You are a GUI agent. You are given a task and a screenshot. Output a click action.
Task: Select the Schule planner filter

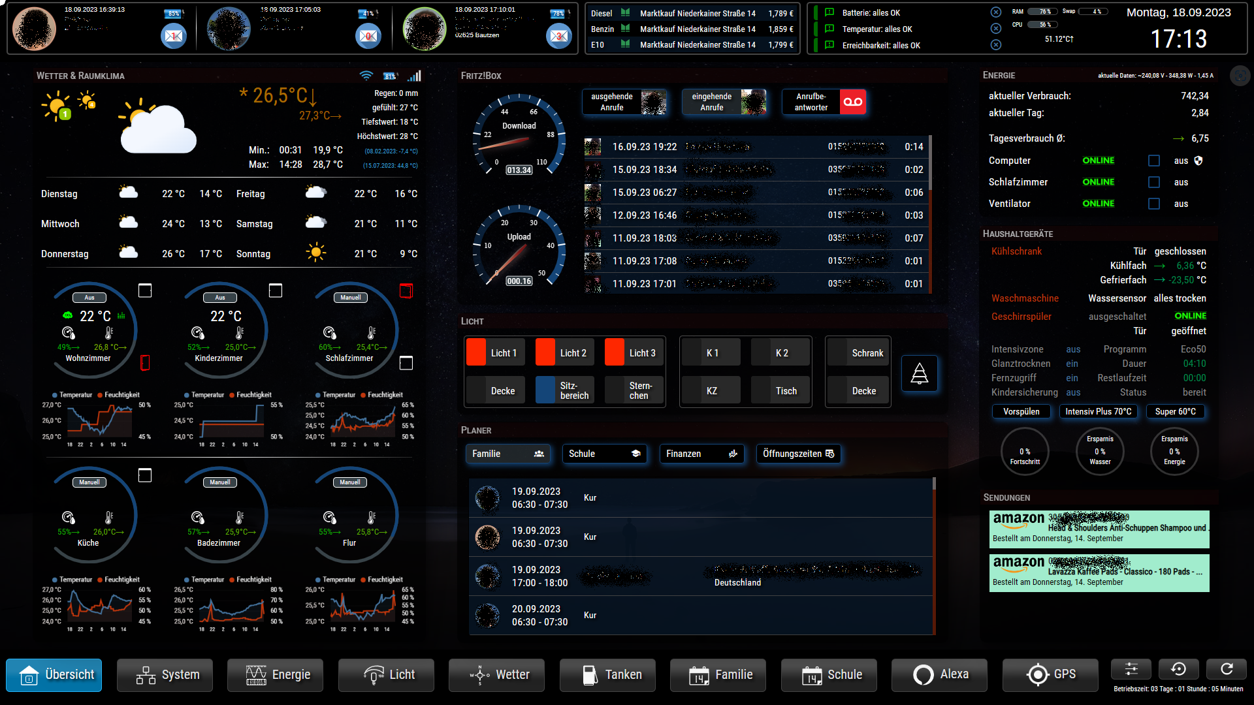(605, 454)
